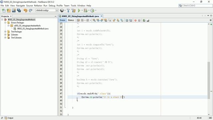Select the Libraries tree item
Screen dimensions: 213x120
pyautogui.click(x=15, y=35)
